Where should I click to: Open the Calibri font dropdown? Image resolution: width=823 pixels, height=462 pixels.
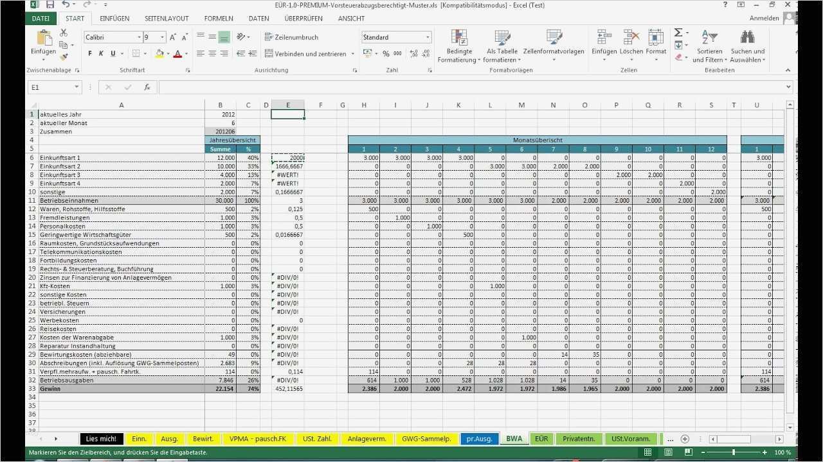click(x=140, y=35)
